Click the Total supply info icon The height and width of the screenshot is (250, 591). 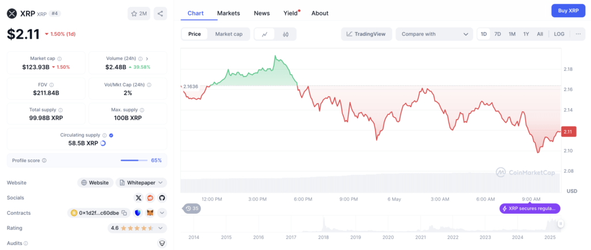click(61, 110)
